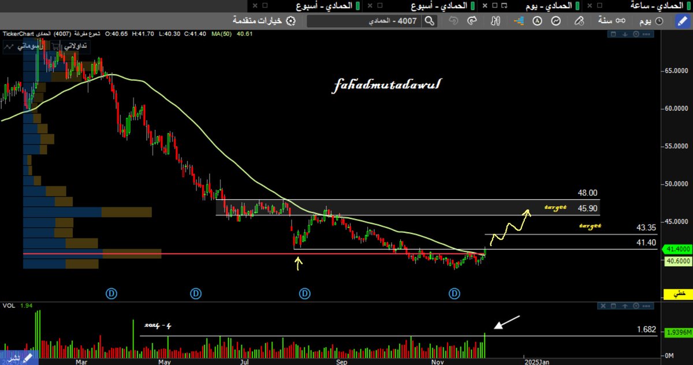Toggle the volume profile bars icon

(518, 21)
